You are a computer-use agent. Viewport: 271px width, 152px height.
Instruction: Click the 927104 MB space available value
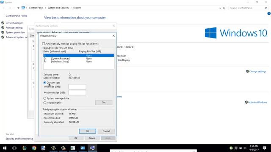coord(74,78)
